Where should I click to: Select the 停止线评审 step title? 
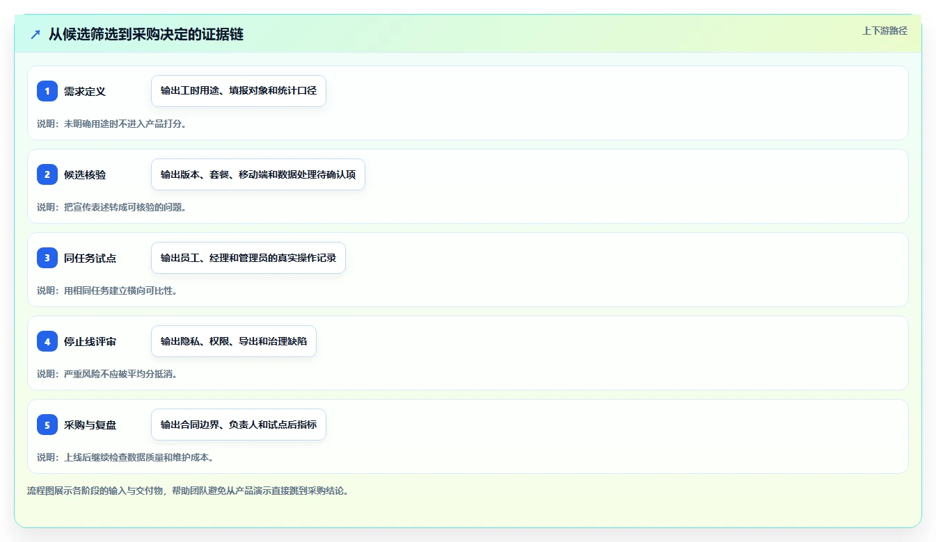click(90, 341)
